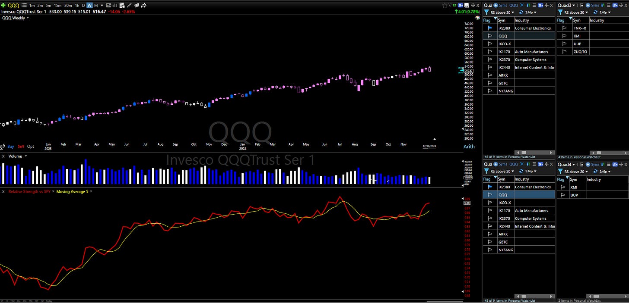Image resolution: width=629 pixels, height=303 pixels.
Task: Click refresh icon in bottom-left watchlist
Action: [521, 171]
